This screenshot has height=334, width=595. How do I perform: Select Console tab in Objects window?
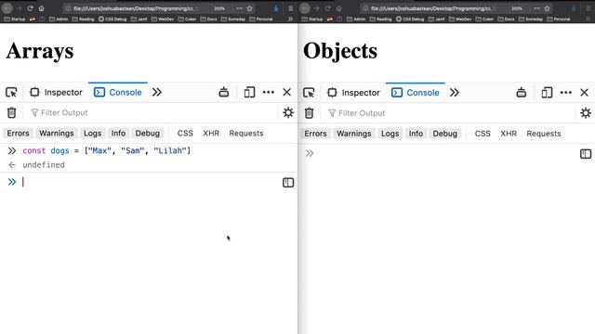tap(416, 93)
